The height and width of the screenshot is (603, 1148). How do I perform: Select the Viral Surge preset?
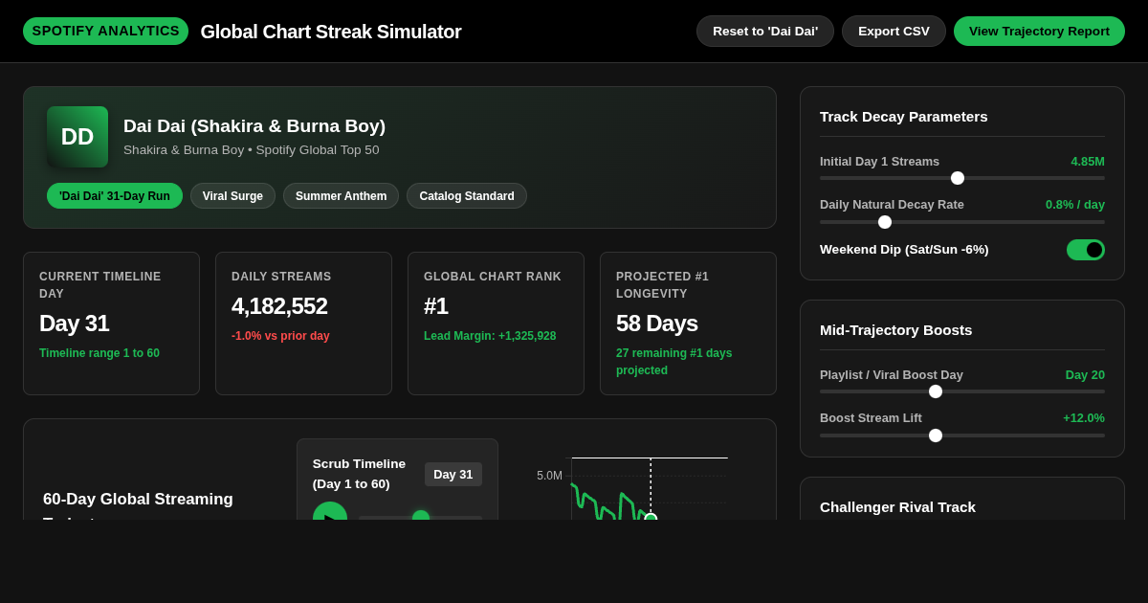pos(232,196)
